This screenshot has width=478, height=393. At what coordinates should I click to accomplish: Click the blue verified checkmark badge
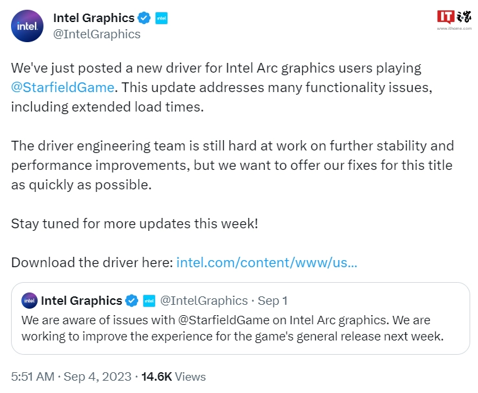144,18
